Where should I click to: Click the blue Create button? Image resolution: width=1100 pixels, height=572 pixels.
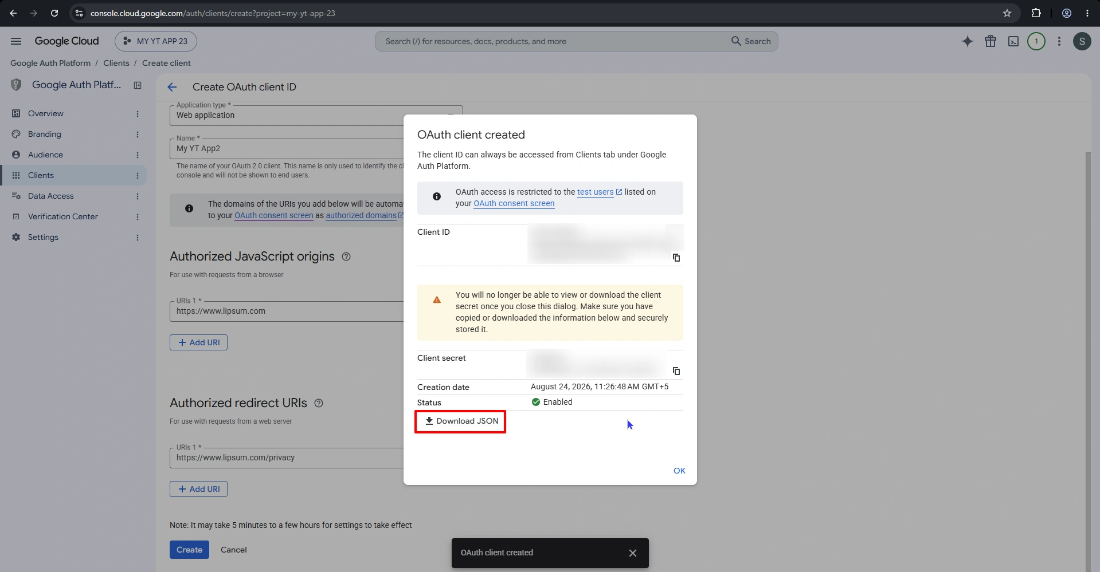[189, 550]
